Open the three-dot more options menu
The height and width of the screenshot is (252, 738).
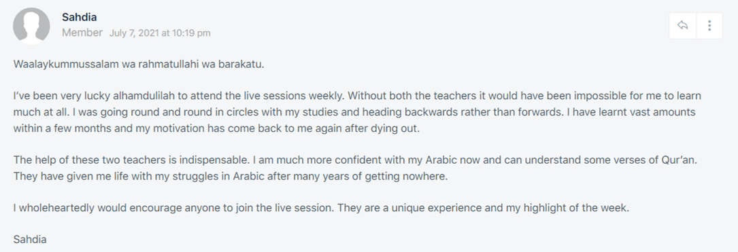pos(709,25)
